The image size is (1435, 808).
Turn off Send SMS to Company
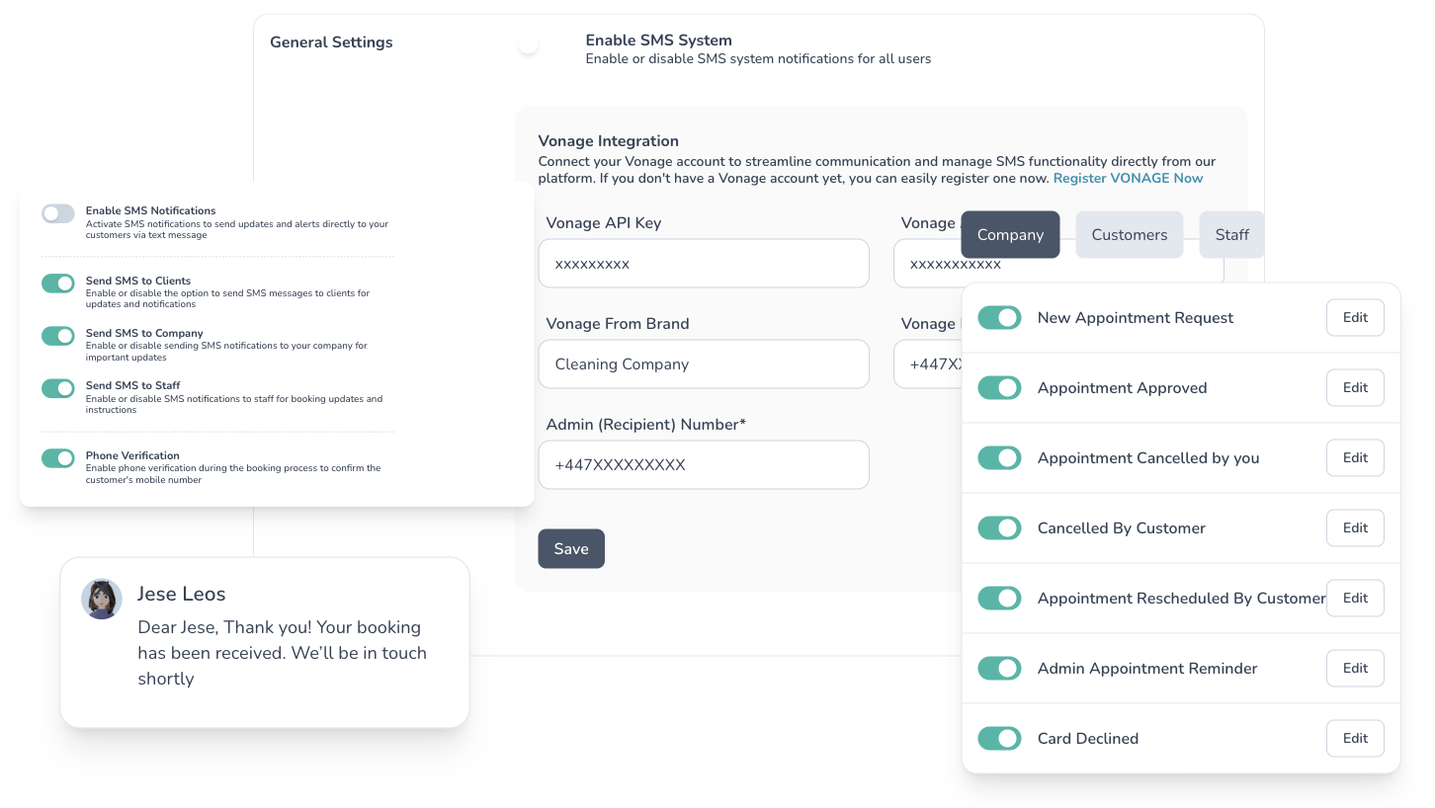point(58,336)
